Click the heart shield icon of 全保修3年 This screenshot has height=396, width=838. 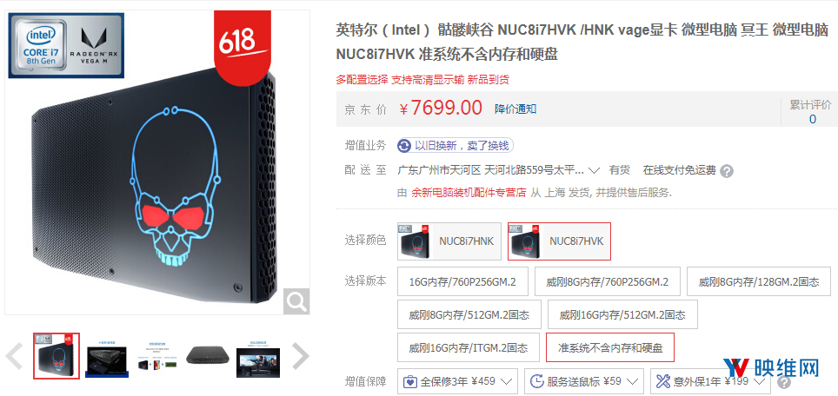click(410, 381)
